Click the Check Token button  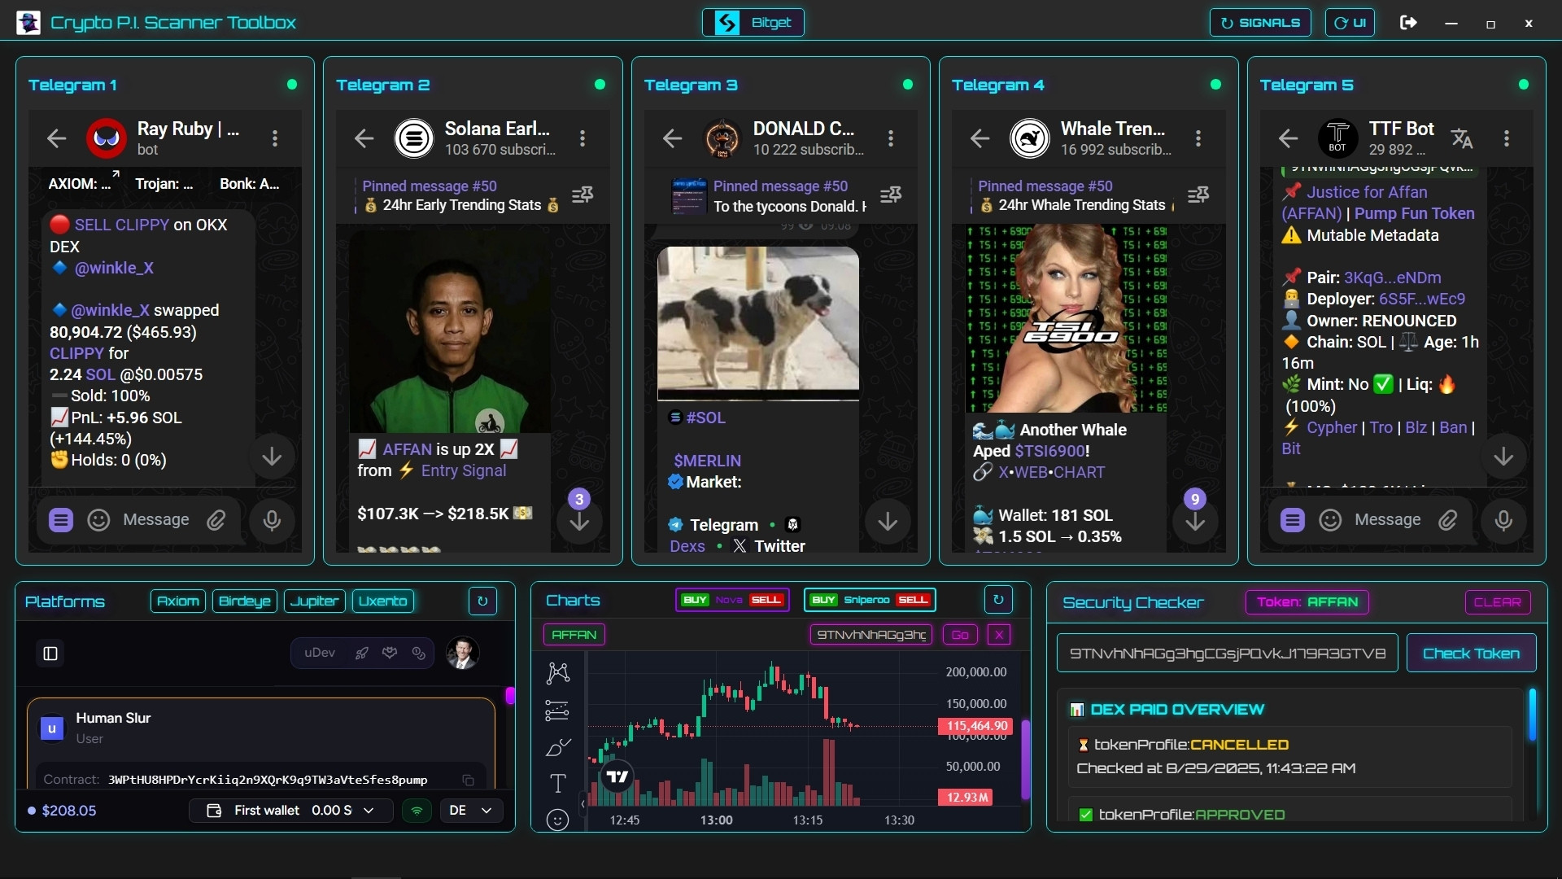click(1471, 654)
